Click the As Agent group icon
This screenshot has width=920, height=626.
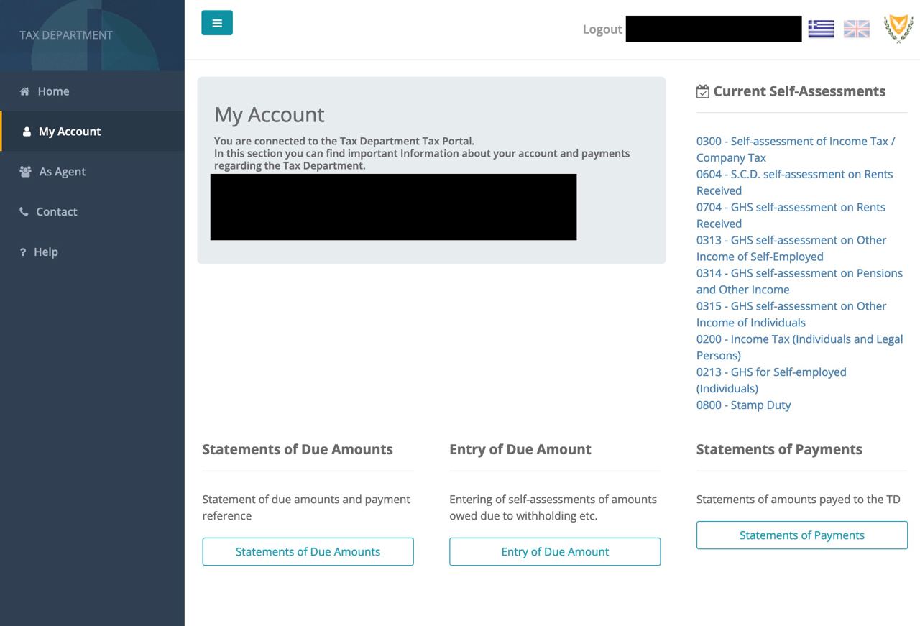[25, 172]
